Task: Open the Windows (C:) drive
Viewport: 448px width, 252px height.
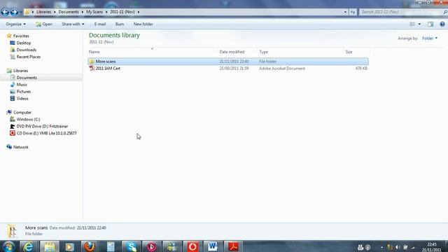Action: (28, 120)
